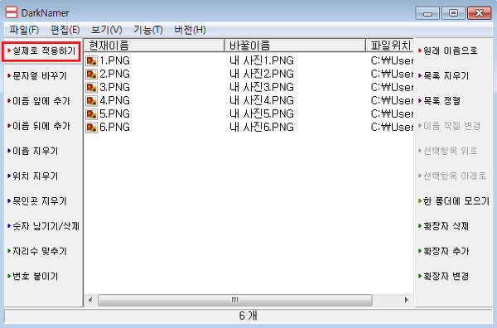497x328 pixels.
Task: Click the 목록 정렬 button
Action: [439, 101]
